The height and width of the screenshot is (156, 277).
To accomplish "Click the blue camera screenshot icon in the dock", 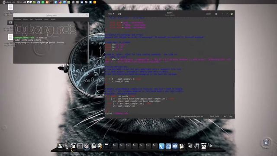I will (175, 146).
